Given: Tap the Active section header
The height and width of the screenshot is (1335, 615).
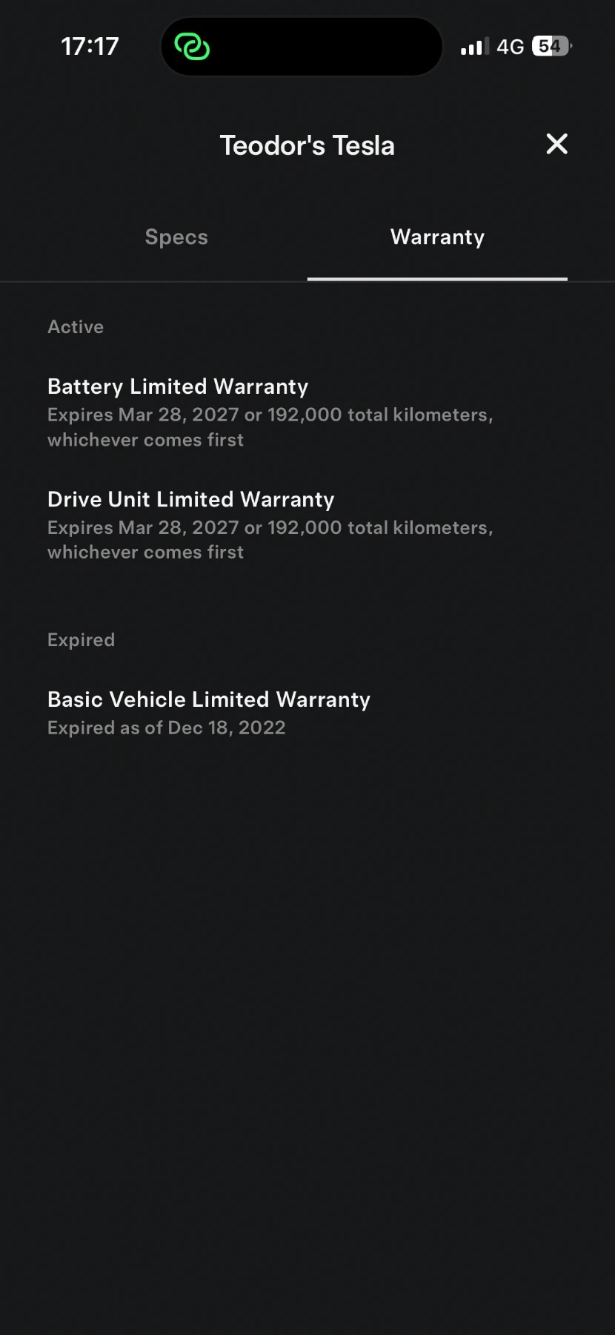Looking at the screenshot, I should coord(76,326).
